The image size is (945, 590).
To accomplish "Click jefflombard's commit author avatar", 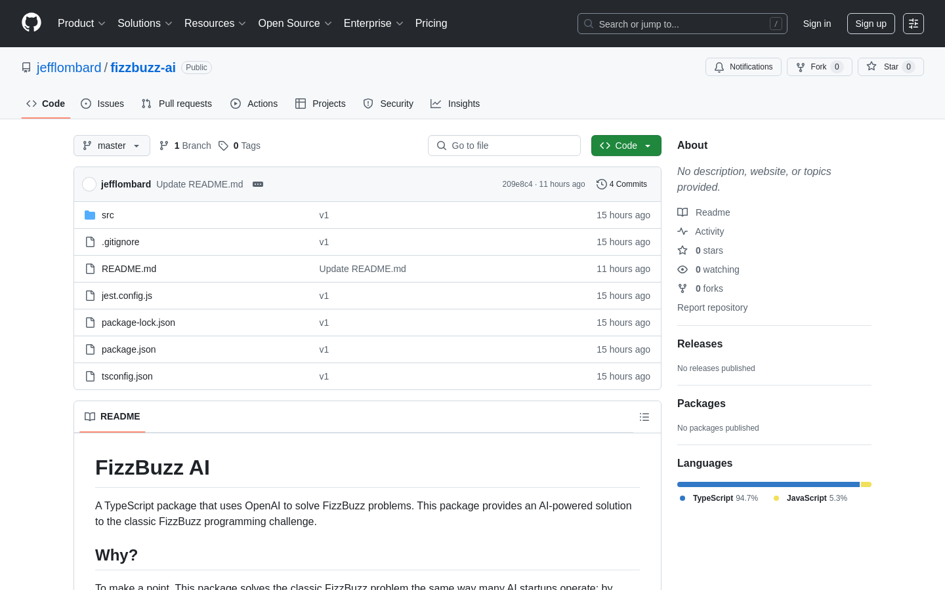I will pyautogui.click(x=89, y=184).
